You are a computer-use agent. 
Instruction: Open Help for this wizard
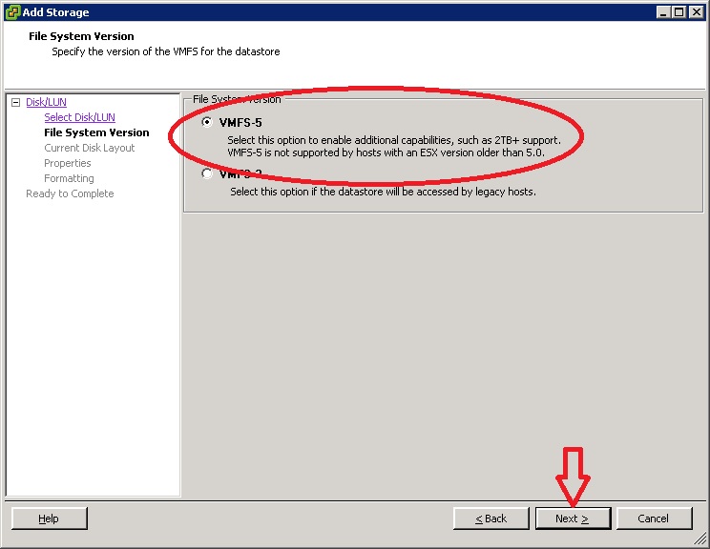point(49,518)
